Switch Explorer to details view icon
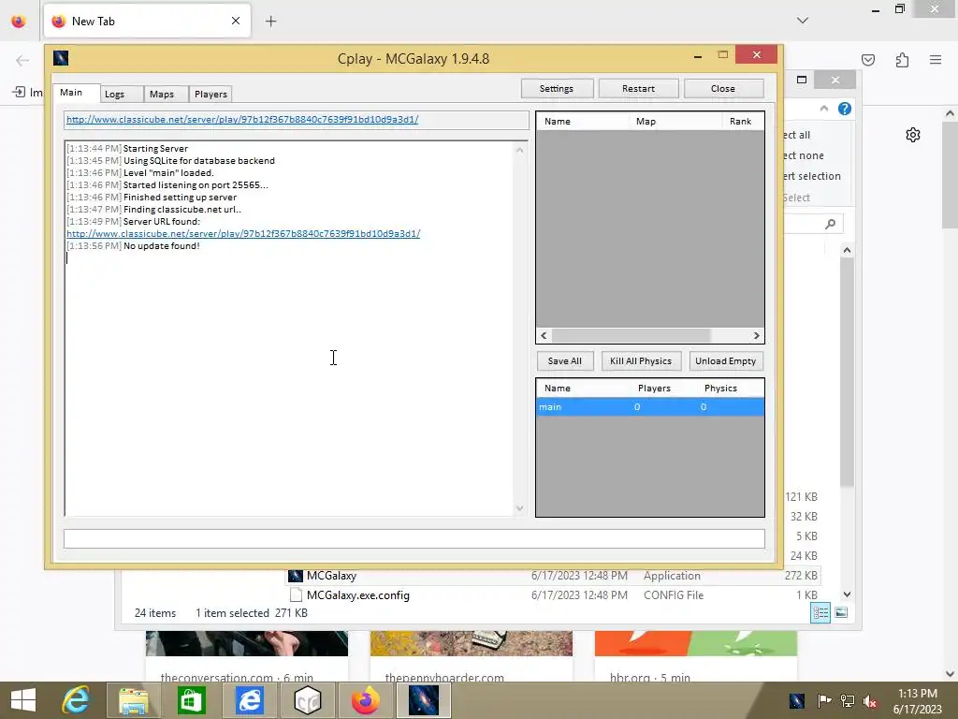This screenshot has height=719, width=958. tap(820, 613)
